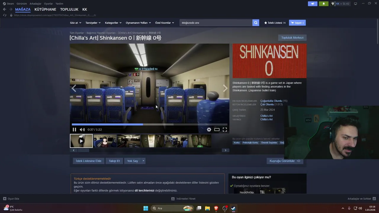The image size is (379, 213).
Task: Open Brave browser from taskbar
Action: click(x=216, y=208)
